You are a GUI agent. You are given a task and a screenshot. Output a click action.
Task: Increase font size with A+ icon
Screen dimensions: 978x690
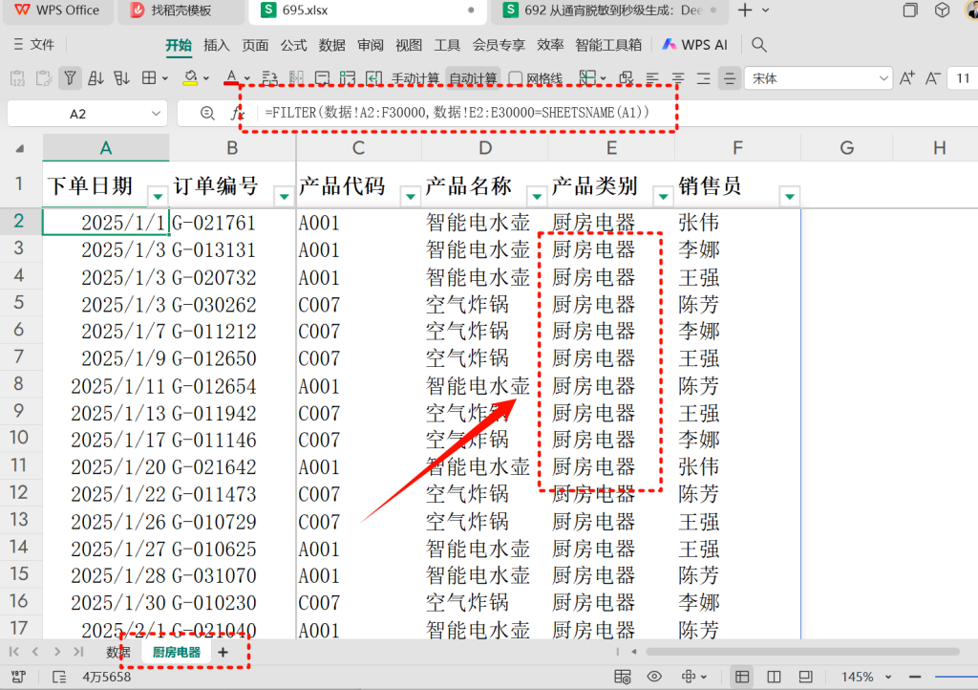(907, 78)
